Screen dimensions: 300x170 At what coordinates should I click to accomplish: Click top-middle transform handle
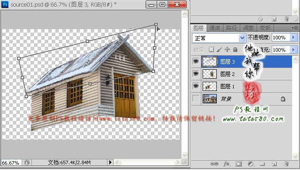pos(88,41)
